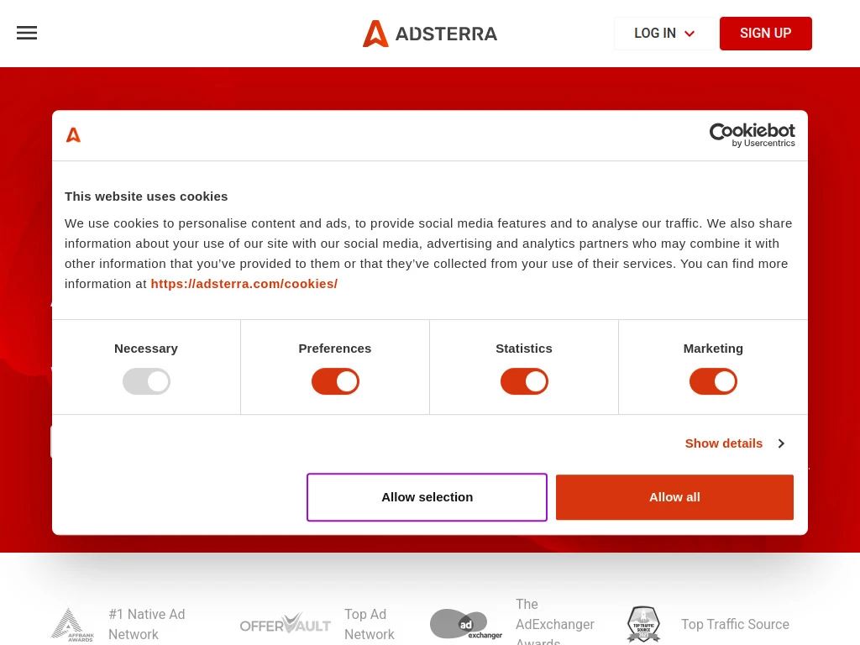Click the small Adsterra icon in the cookie banner
Image resolution: width=860 pixels, height=645 pixels.
(x=73, y=135)
